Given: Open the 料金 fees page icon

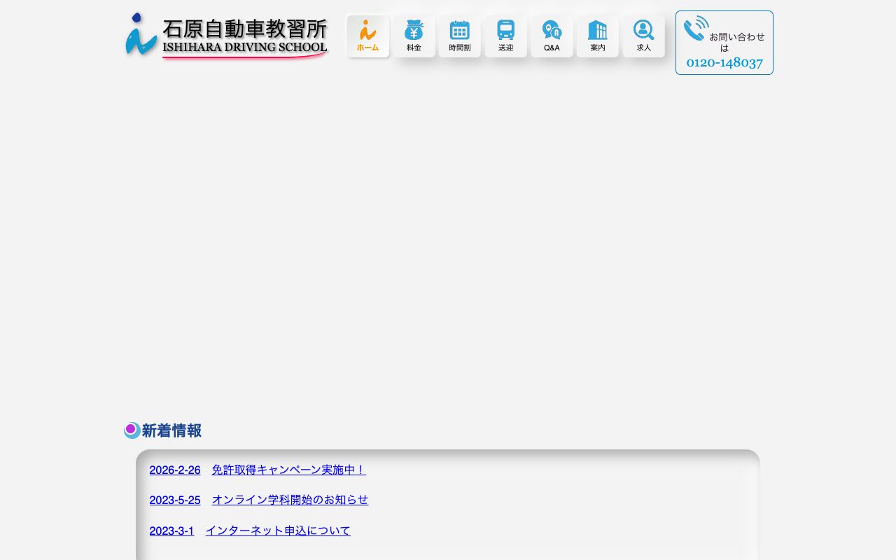Looking at the screenshot, I should click(414, 30).
